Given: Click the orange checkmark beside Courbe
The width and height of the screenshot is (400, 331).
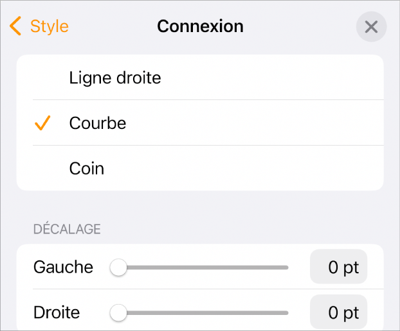Looking at the screenshot, I should click(x=43, y=123).
